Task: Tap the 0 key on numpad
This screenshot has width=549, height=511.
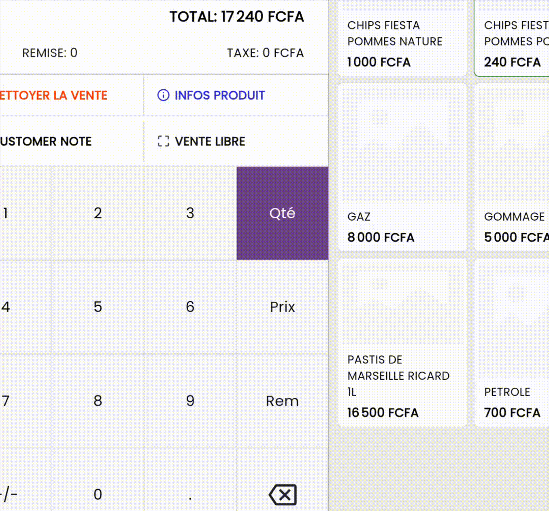Action: click(x=98, y=494)
